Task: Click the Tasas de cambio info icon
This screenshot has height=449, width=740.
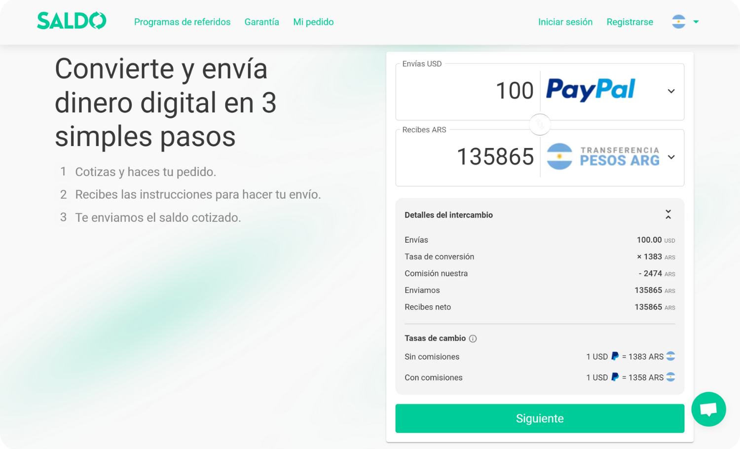Action: tap(473, 338)
